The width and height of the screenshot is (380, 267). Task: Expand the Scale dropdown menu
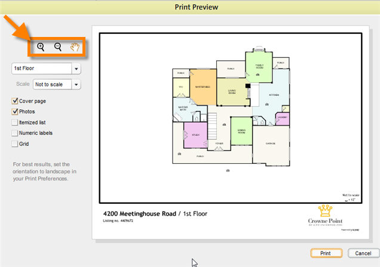pos(56,85)
